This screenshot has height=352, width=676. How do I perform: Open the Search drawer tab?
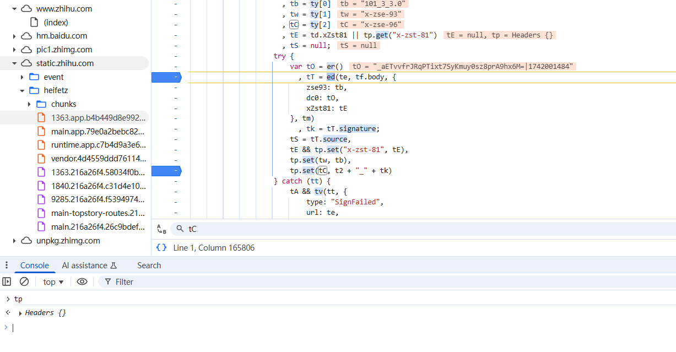pyautogui.click(x=149, y=266)
